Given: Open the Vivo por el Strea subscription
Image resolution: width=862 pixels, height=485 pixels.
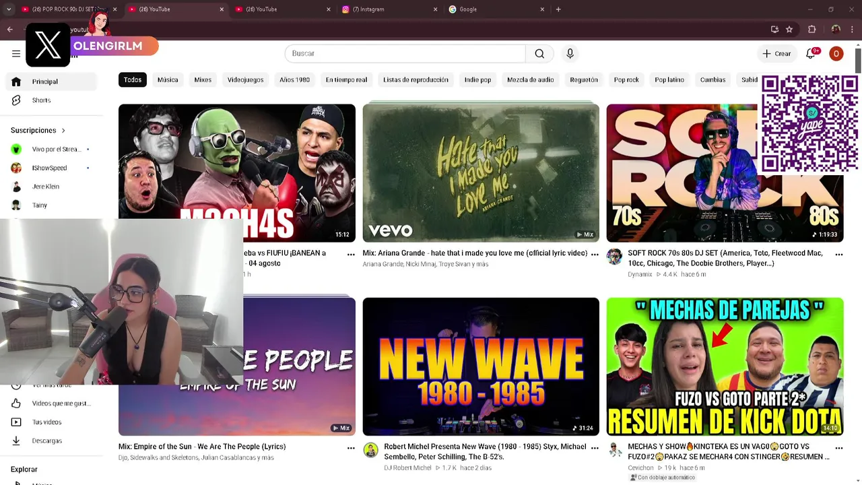Looking at the screenshot, I should coord(50,149).
